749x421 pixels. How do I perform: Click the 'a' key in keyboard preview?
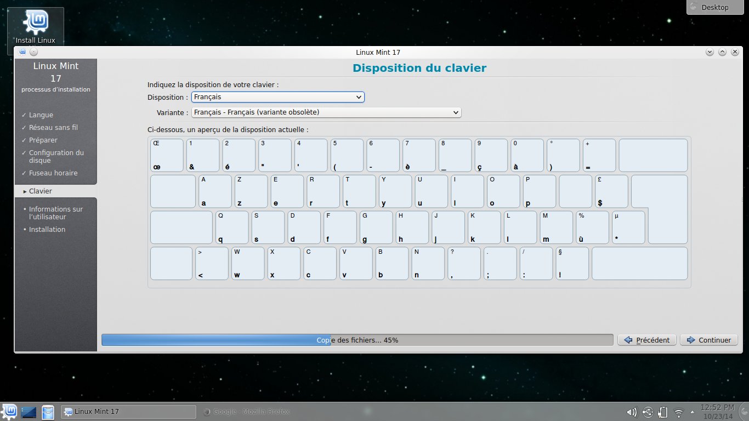click(215, 191)
